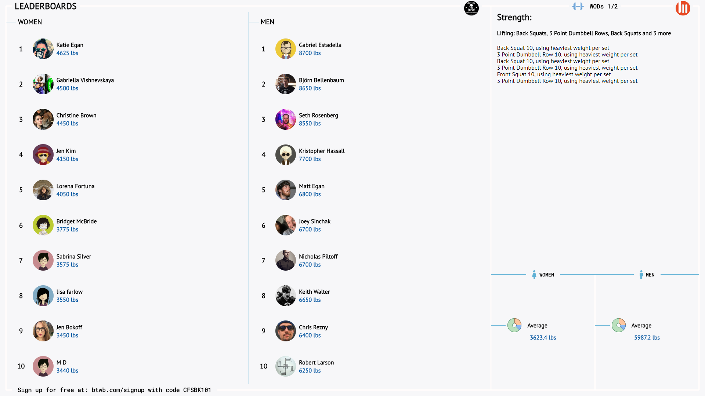Select Björn Bellenbaum's name

pos(321,80)
